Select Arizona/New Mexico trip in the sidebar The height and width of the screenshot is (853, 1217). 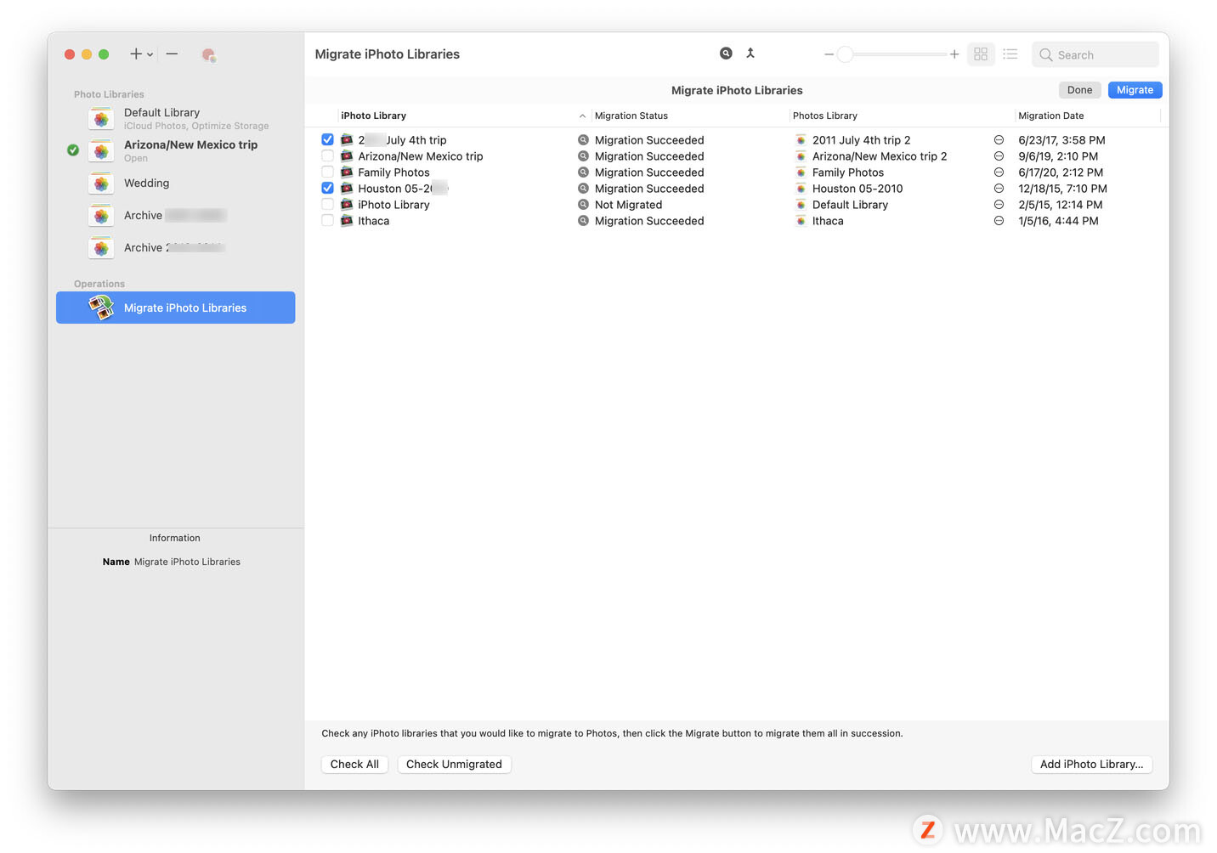(x=176, y=151)
